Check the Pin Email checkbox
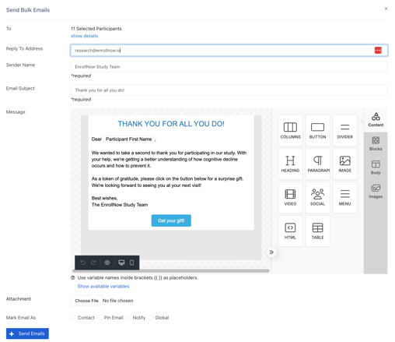Viewport: 395px width, 342px height. point(100,318)
